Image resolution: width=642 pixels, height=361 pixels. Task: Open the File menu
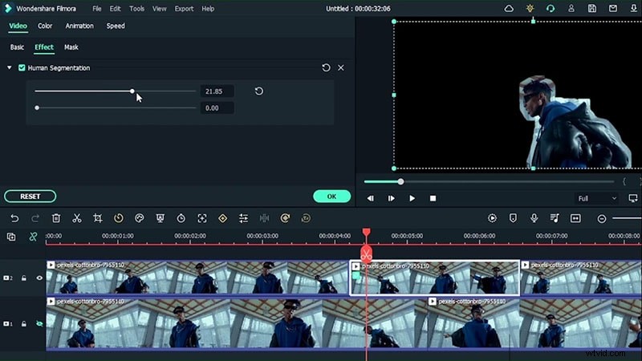point(96,9)
